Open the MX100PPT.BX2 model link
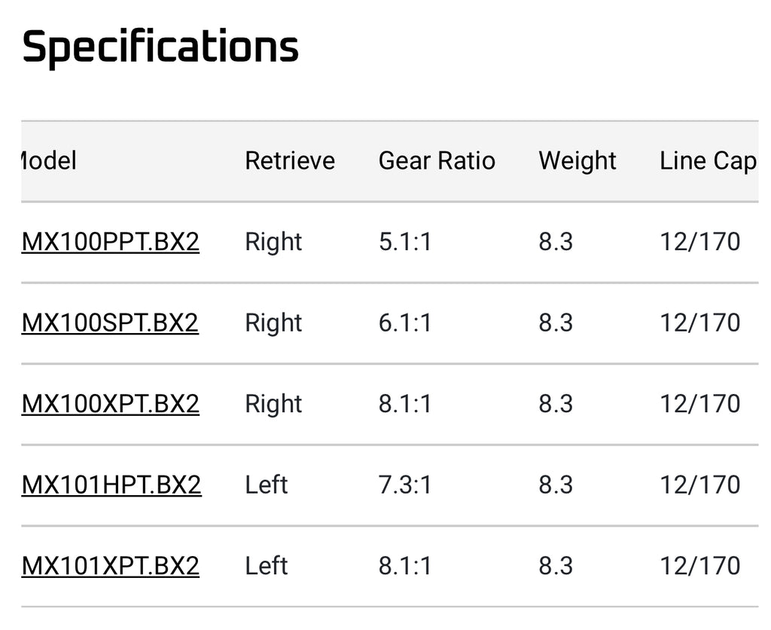This screenshot has width=771, height=630. coord(110,242)
